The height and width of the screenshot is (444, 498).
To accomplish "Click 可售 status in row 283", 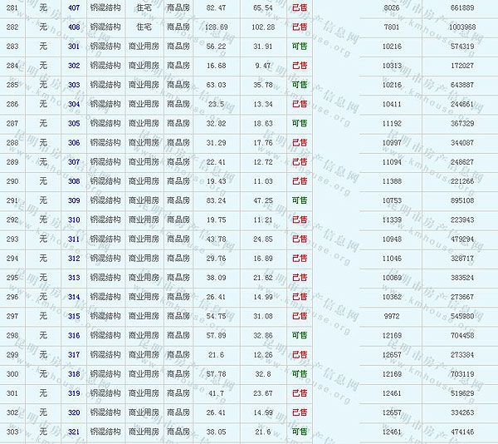I will point(299,46).
